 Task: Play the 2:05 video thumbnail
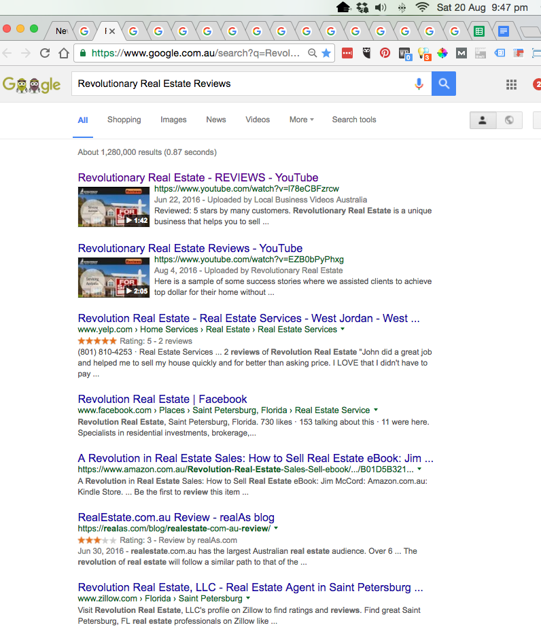(114, 277)
